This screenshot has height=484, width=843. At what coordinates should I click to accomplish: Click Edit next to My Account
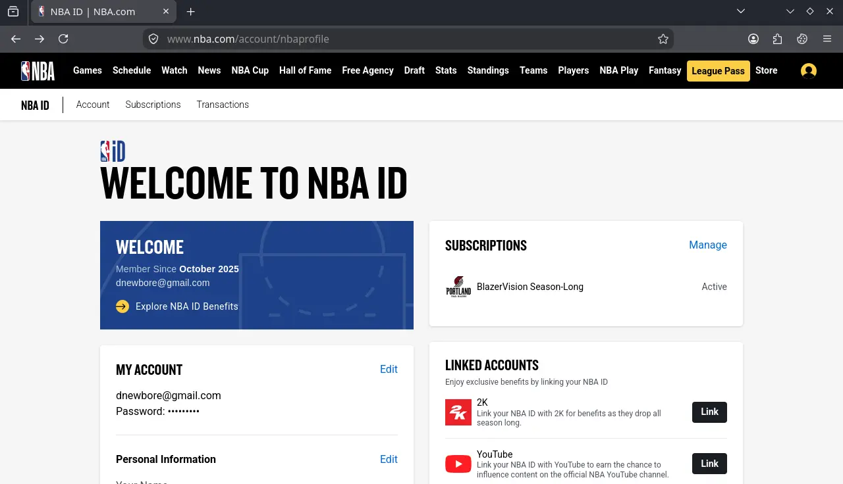point(389,370)
